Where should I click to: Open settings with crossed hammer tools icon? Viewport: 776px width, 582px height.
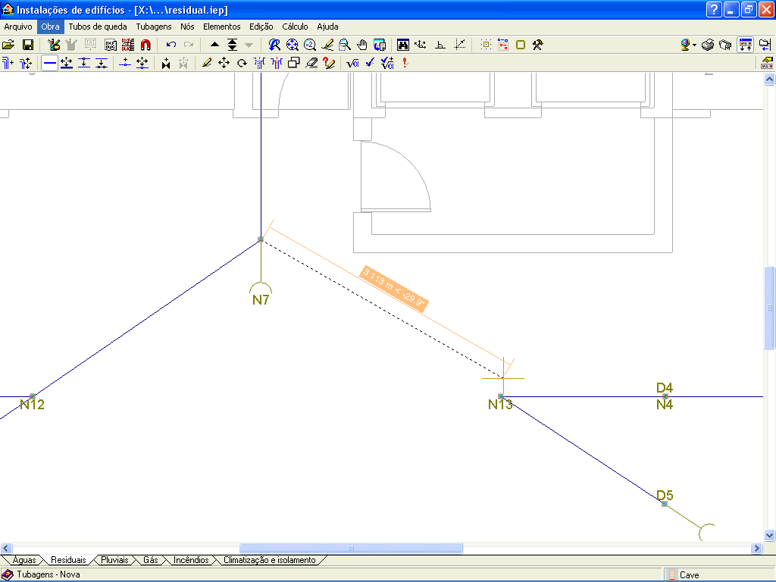point(538,45)
